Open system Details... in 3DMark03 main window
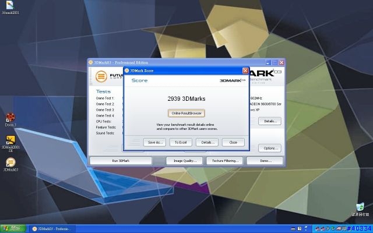The height and width of the screenshot is (233, 373). pos(270,121)
